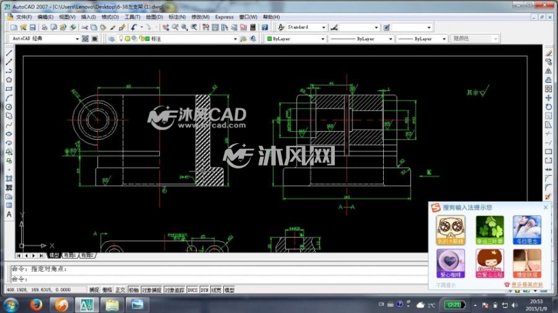Click the Open file icon
Screen dimensions: 558x313
[24, 27]
